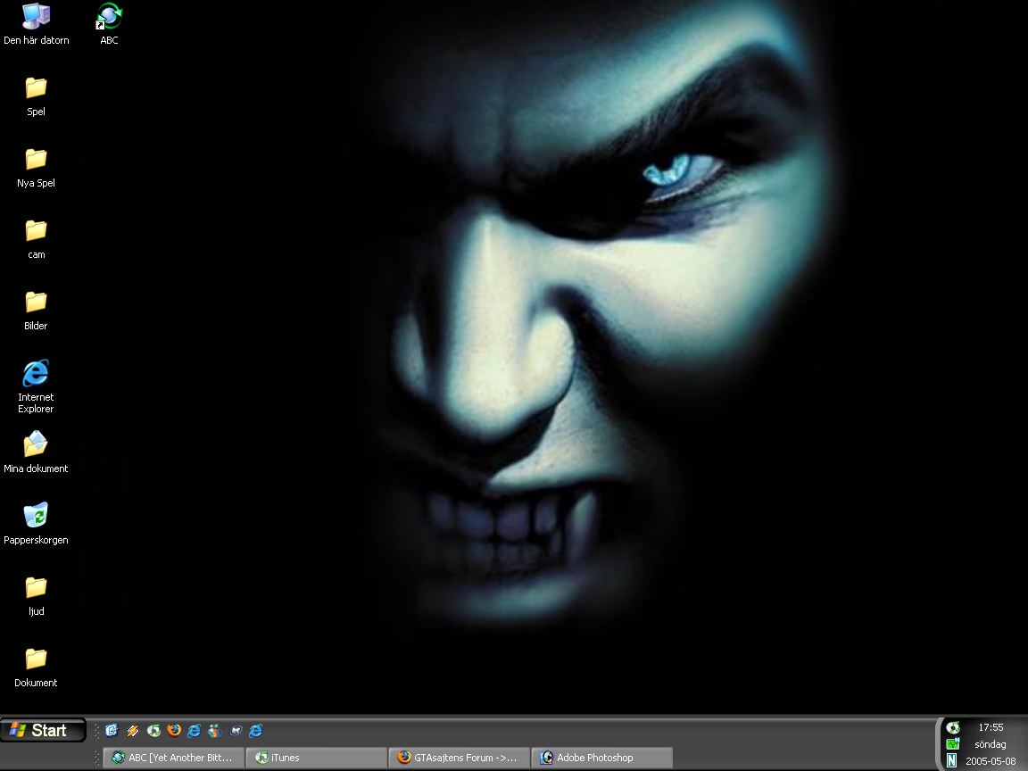1028x771 pixels.
Task: Launch Winamp from the quick launch bar
Action: 133,730
